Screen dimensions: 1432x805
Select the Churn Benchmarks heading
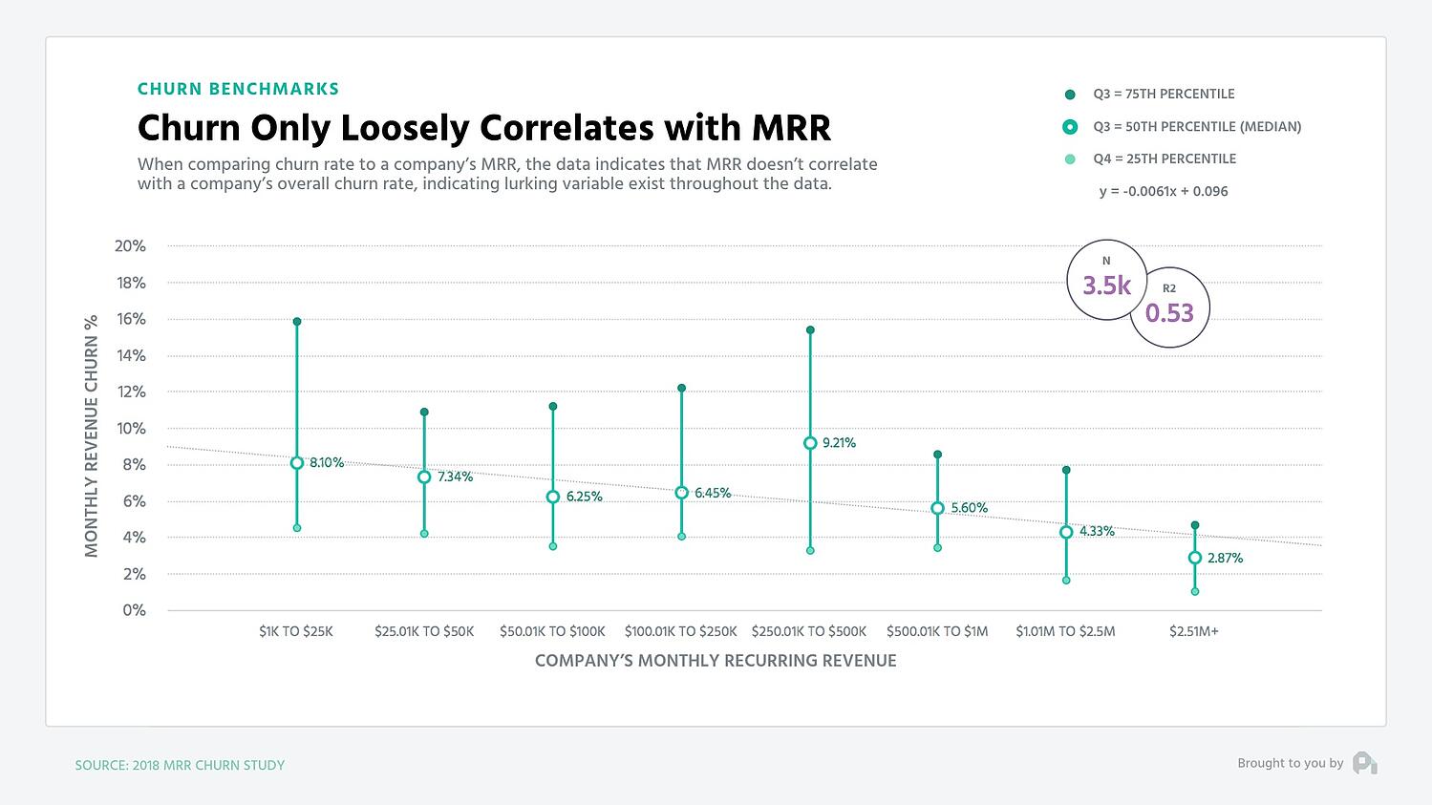238,88
